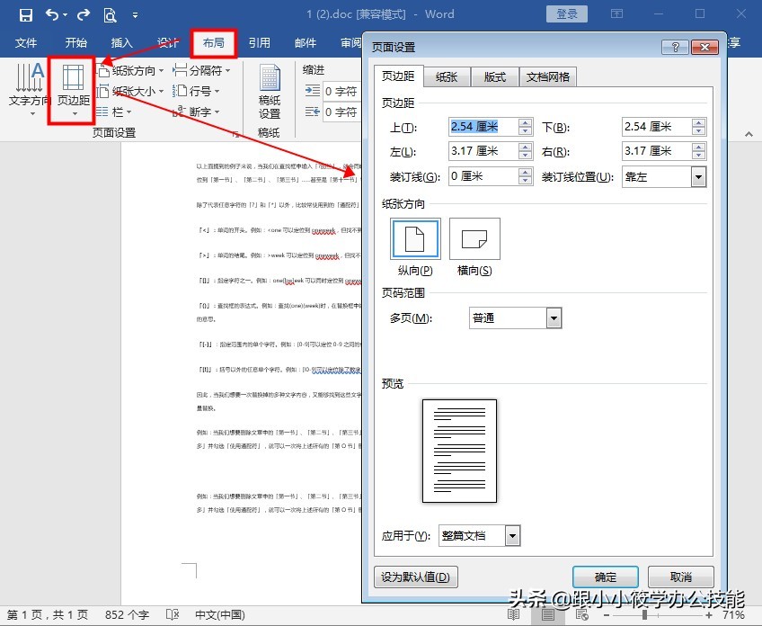Confirm with the 确定 button
Image resolution: width=762 pixels, height=626 pixels.
pos(606,577)
